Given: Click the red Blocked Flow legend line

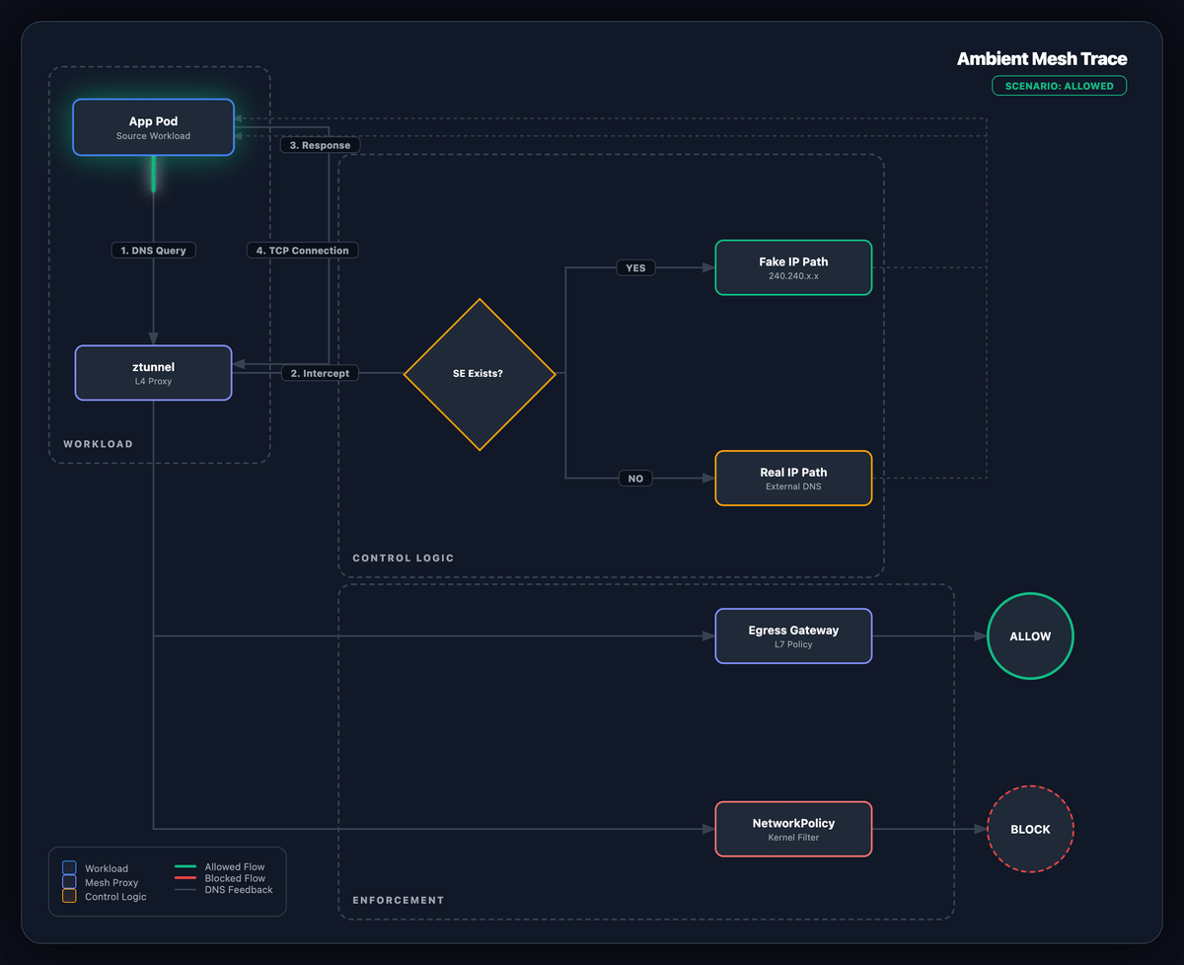Looking at the screenshot, I should coord(185,878).
